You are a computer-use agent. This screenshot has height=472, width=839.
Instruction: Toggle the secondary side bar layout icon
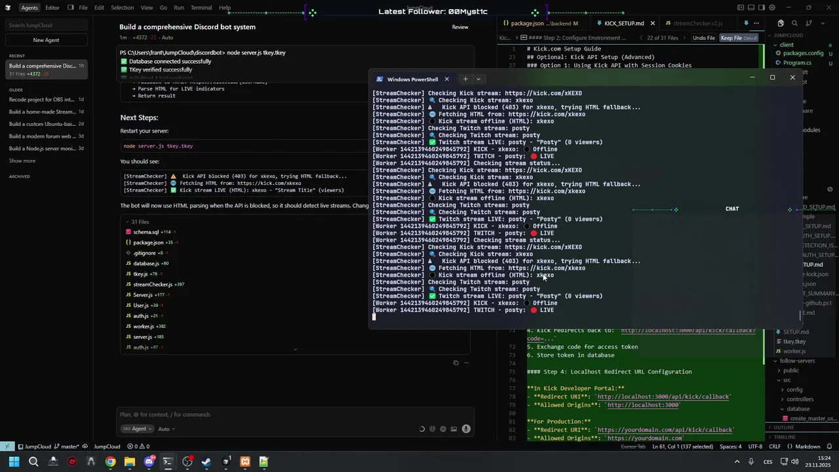(760, 8)
